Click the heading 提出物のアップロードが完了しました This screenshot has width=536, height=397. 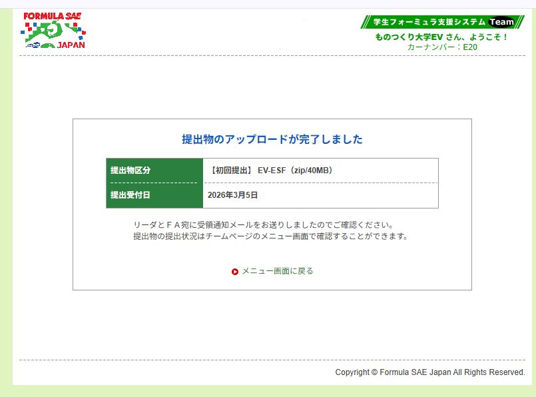pos(272,139)
